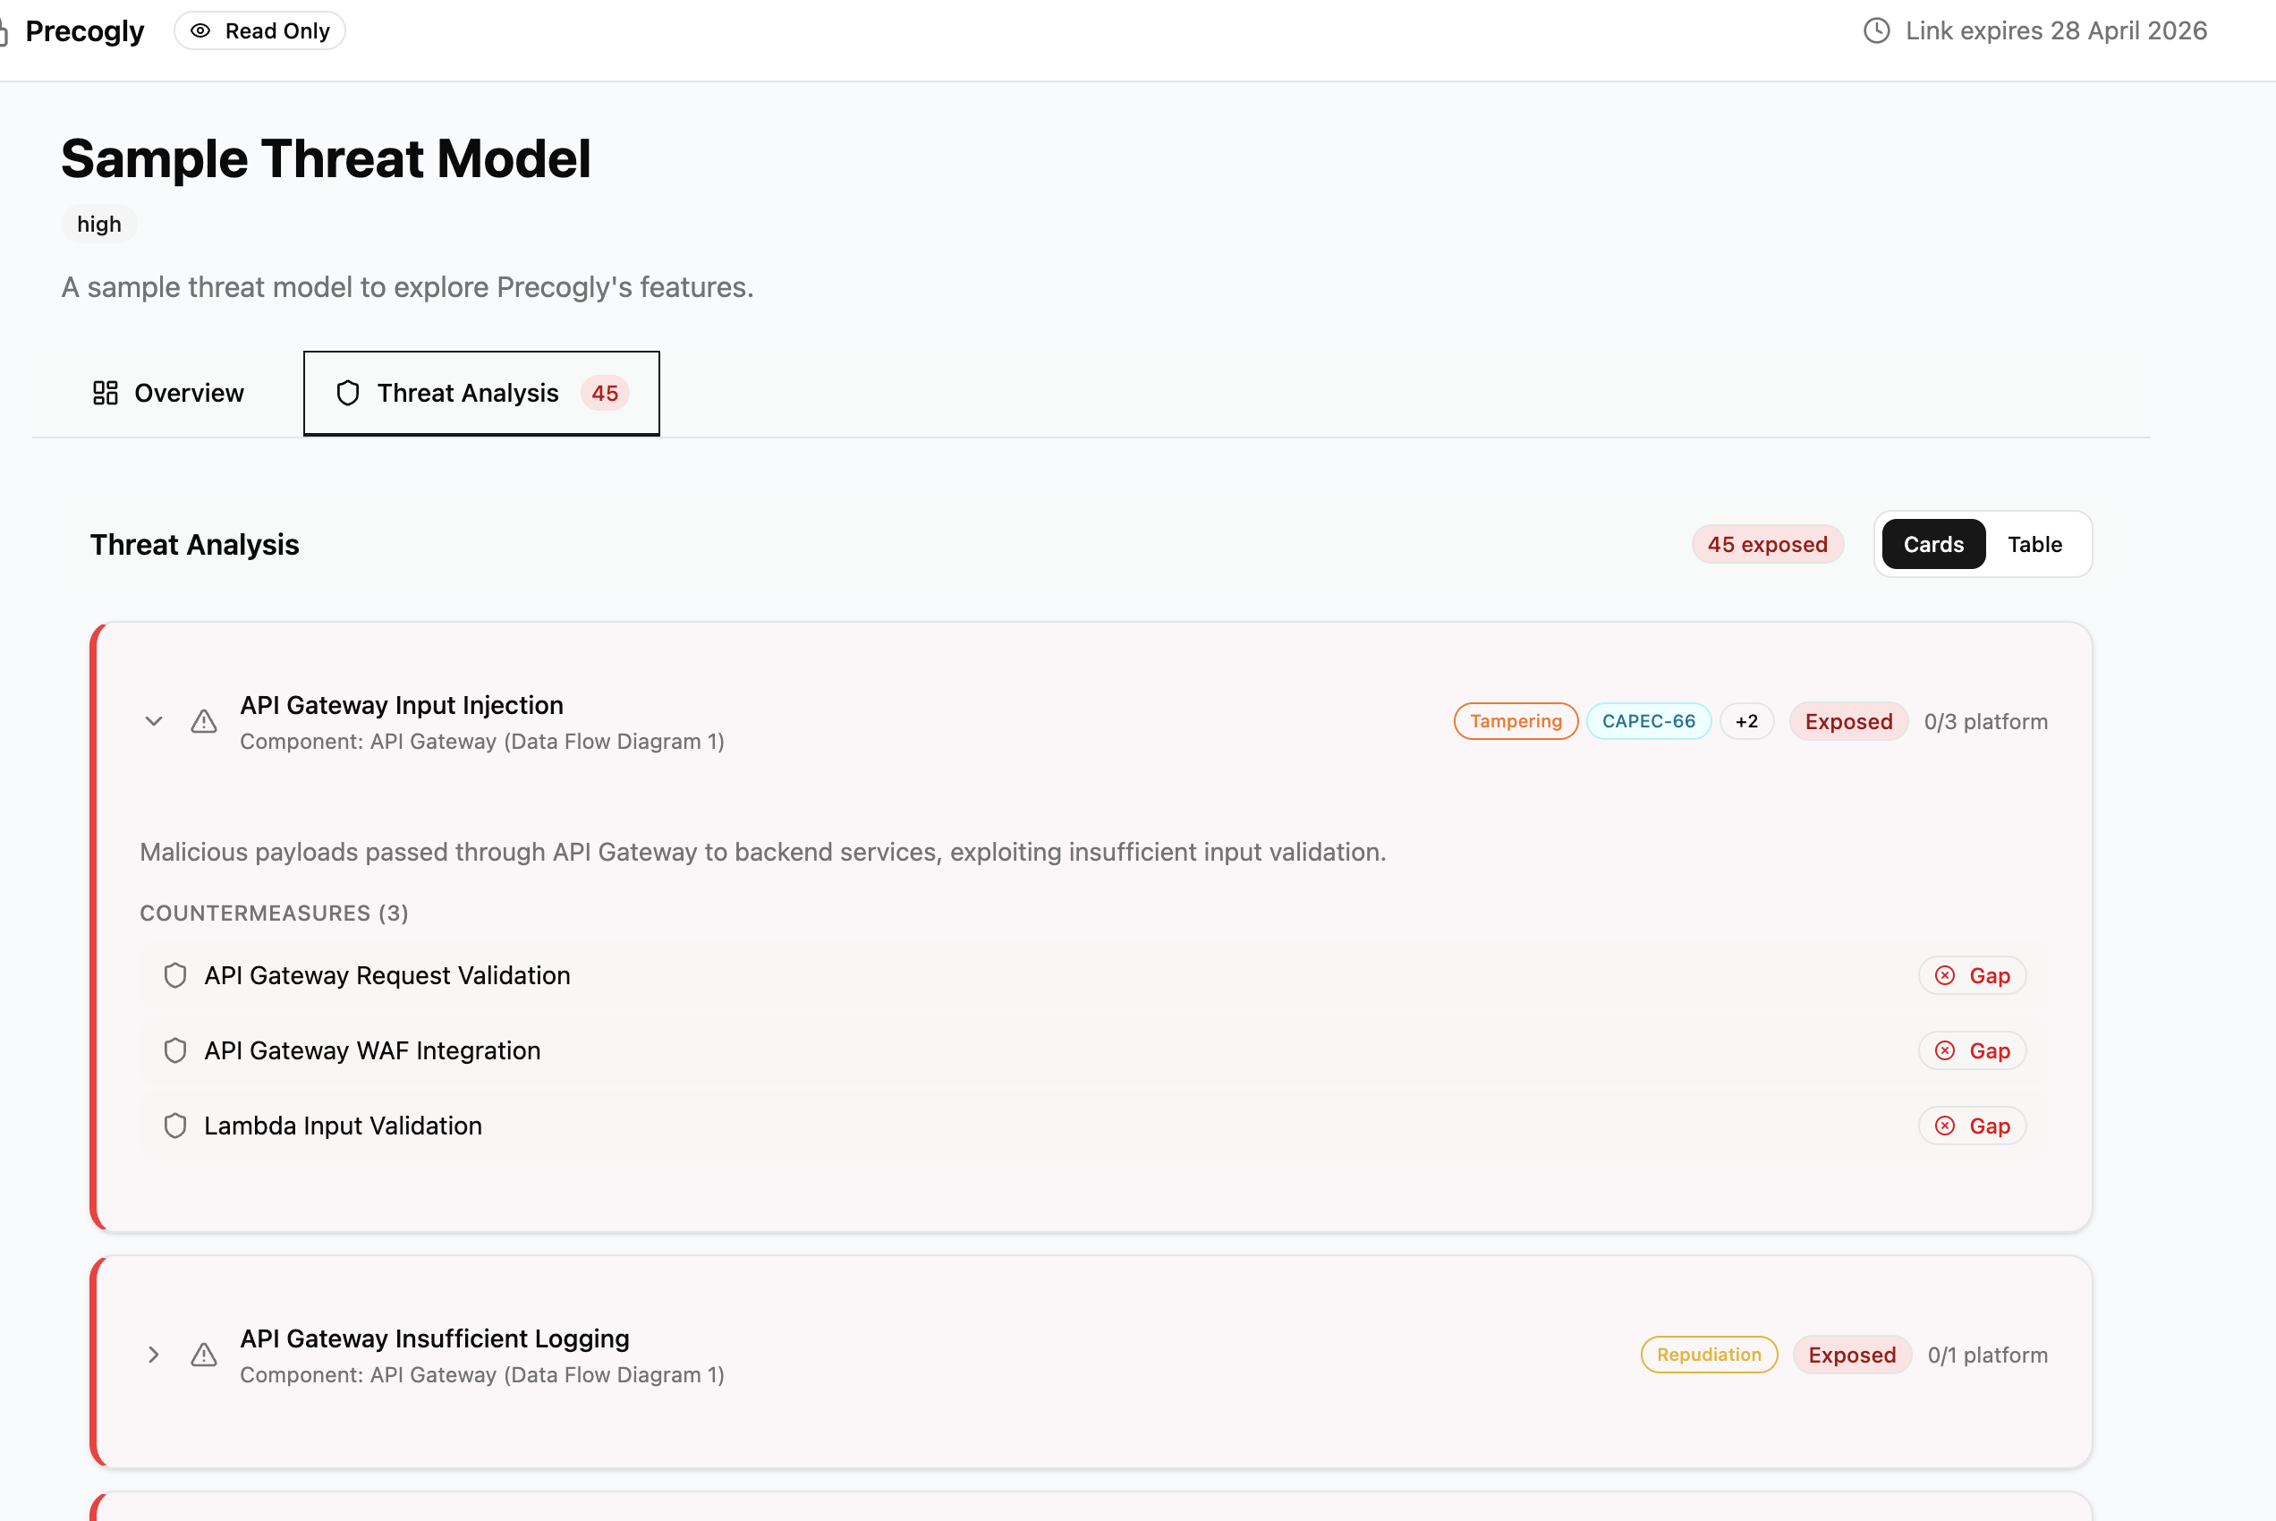Click the Read Only badge
The height and width of the screenshot is (1521, 2276).
click(x=259, y=31)
